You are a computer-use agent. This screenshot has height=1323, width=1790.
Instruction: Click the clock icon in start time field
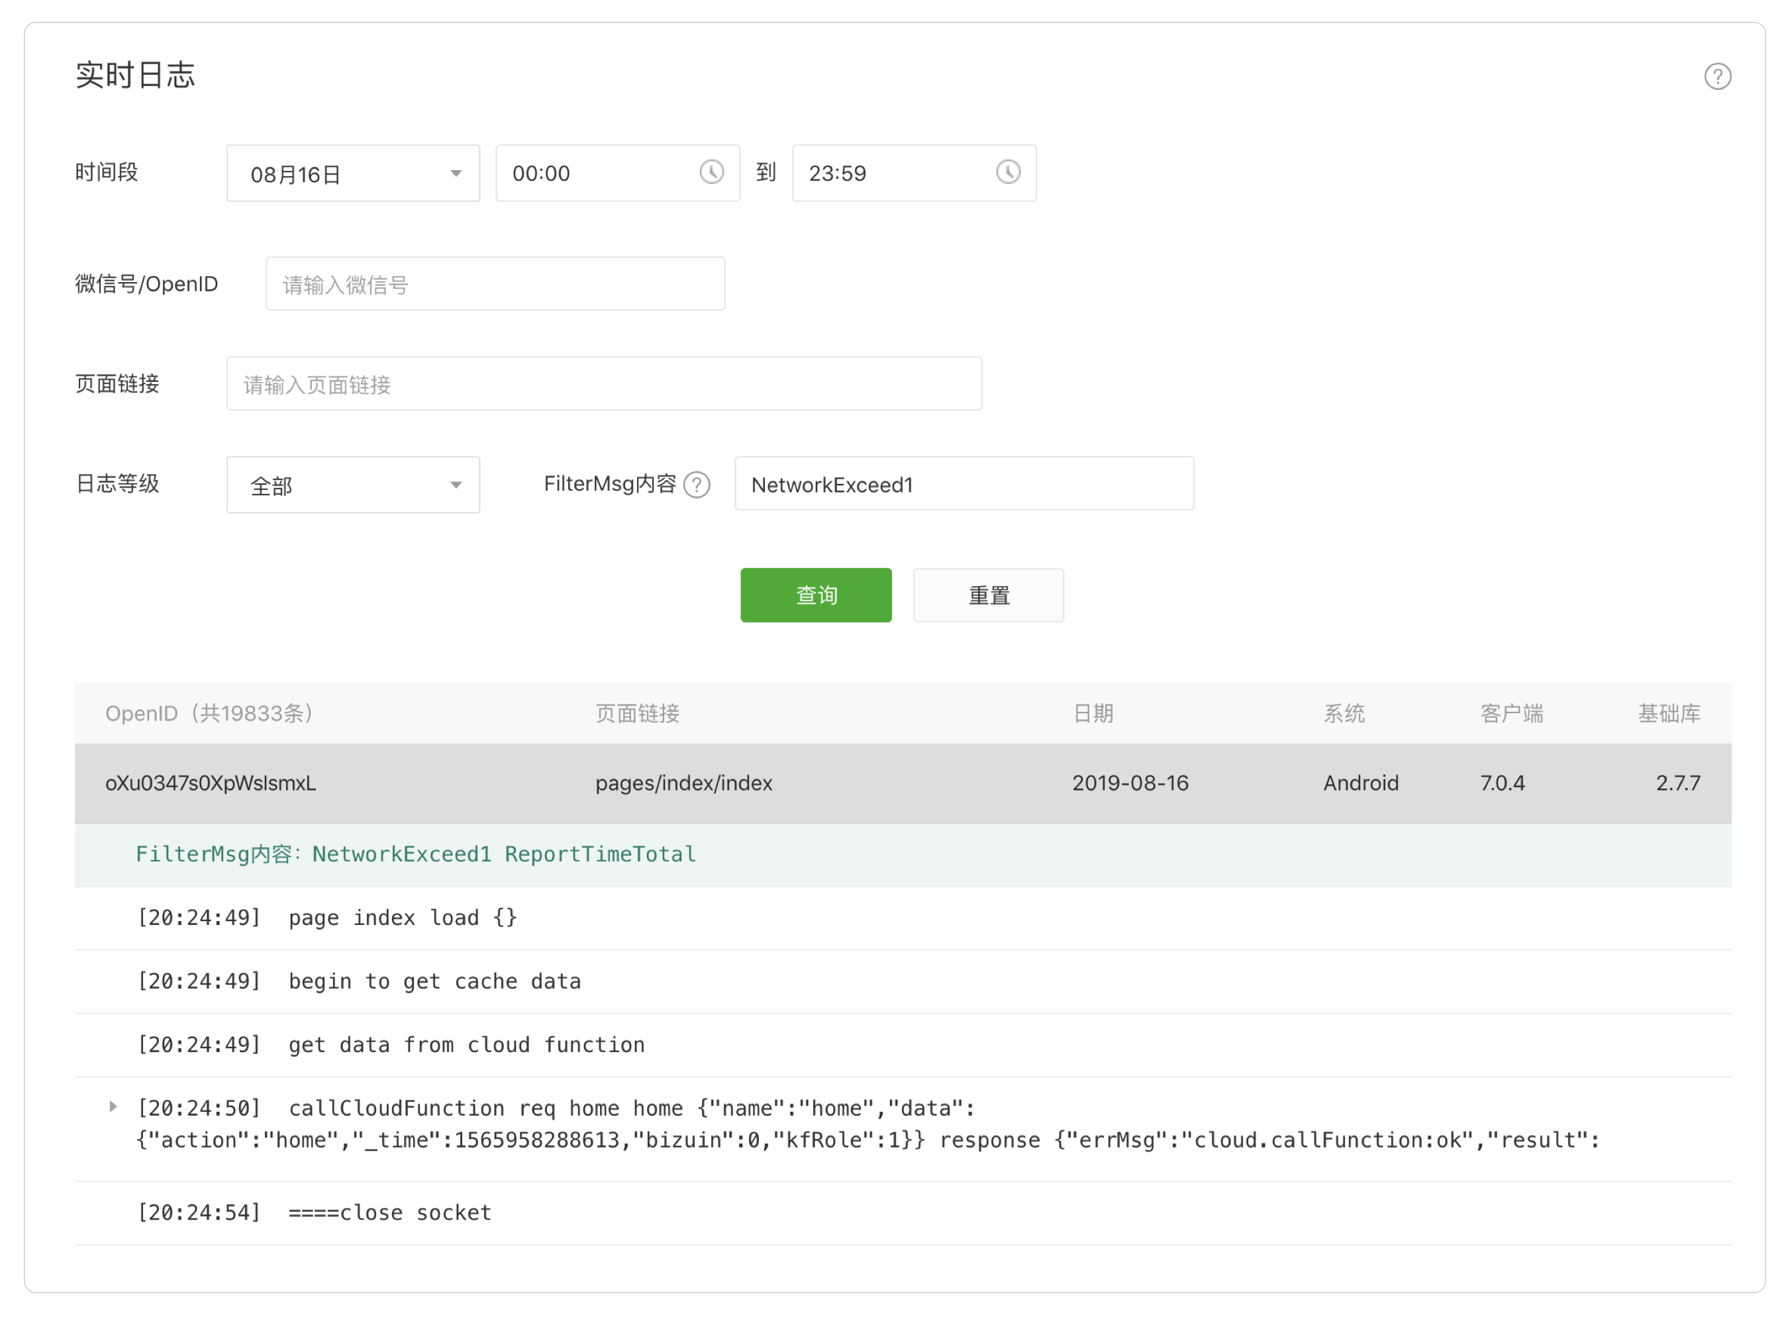click(711, 172)
